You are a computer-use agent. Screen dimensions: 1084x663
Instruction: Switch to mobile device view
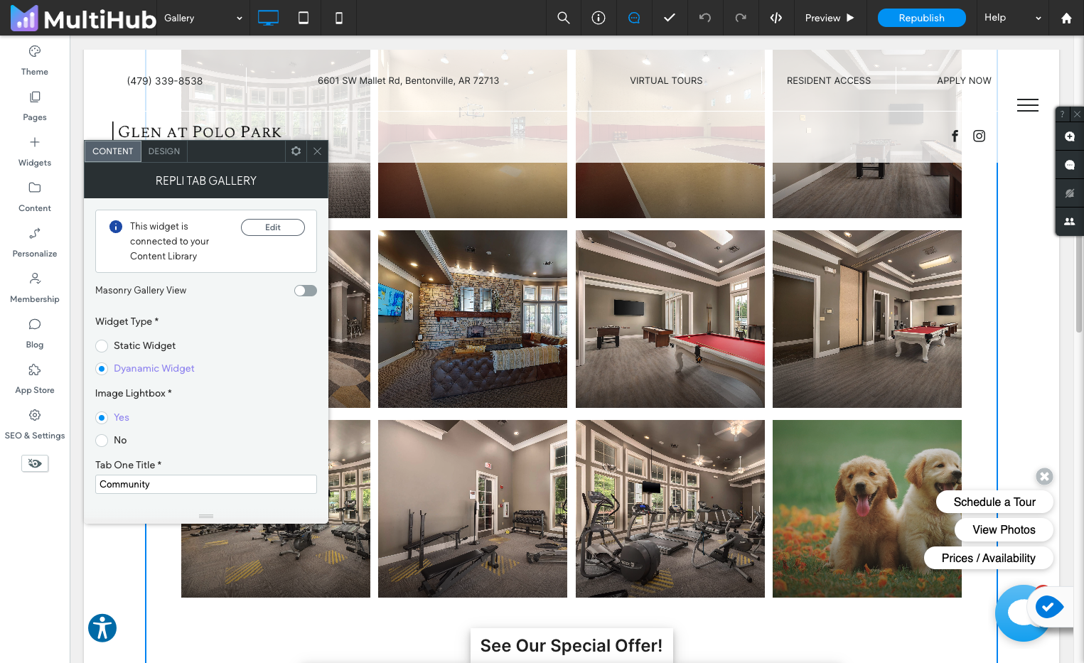click(x=339, y=18)
